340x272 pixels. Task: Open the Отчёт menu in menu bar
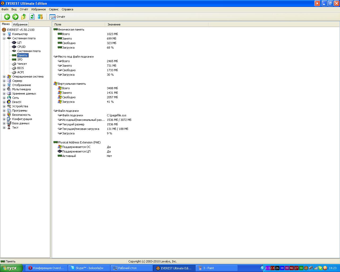pos(24,9)
